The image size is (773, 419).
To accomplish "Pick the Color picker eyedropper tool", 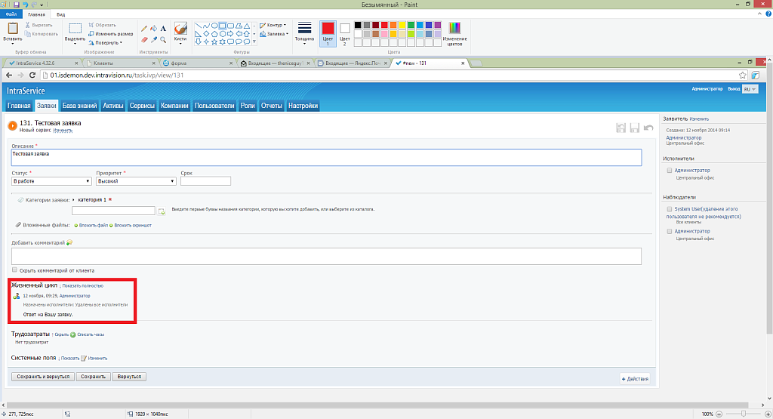I will (x=153, y=39).
